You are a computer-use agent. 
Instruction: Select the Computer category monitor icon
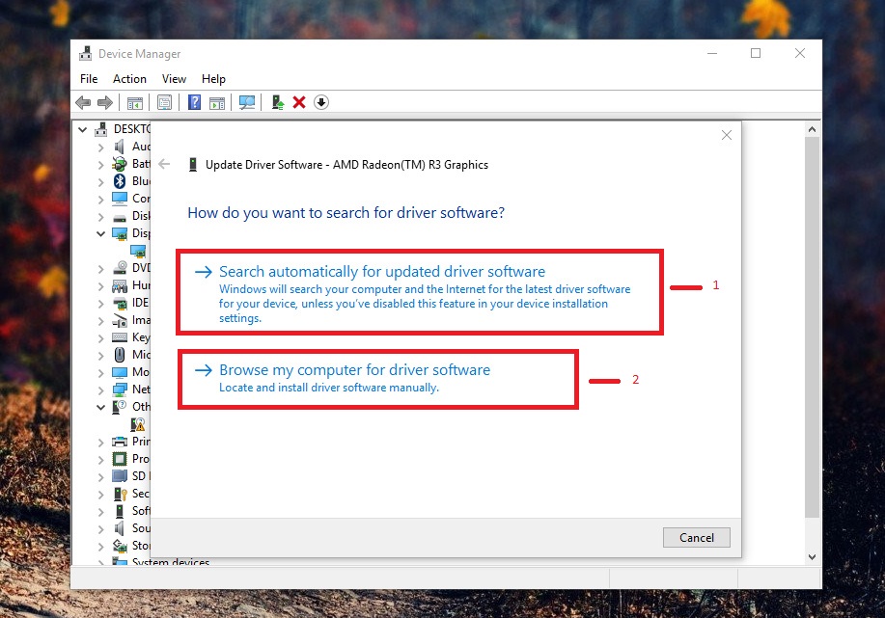120,199
